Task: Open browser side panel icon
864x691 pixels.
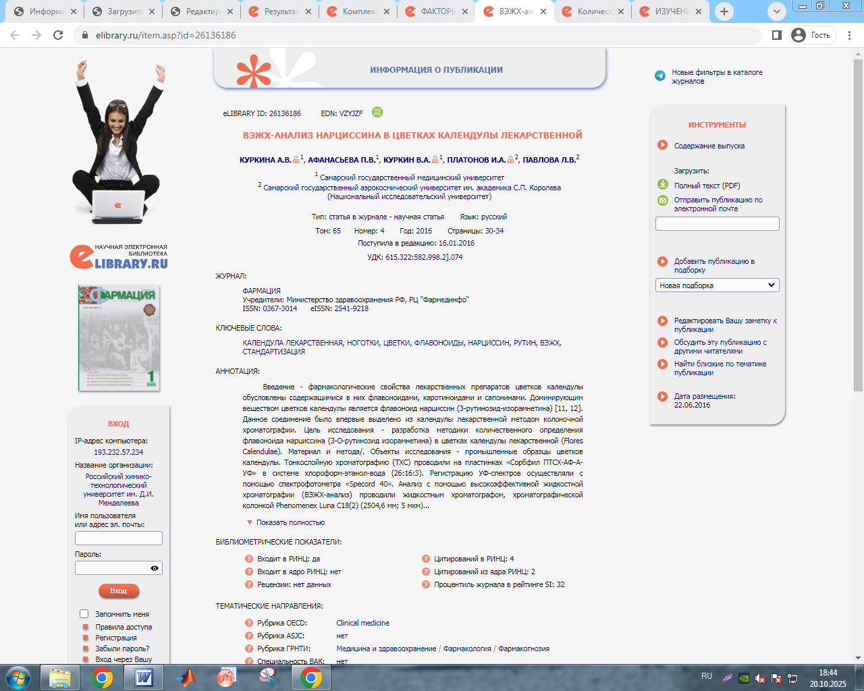Action: 777,35
